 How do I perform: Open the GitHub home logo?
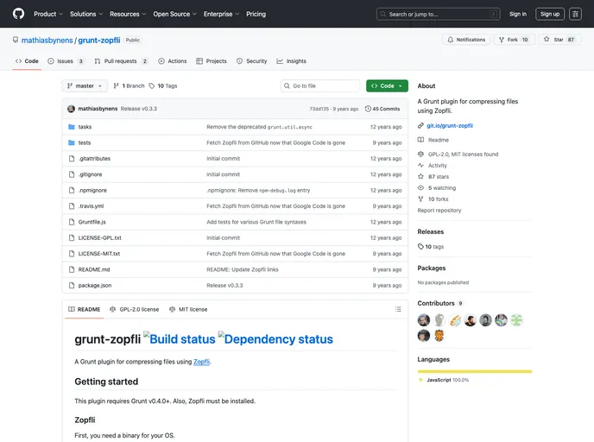click(18, 14)
